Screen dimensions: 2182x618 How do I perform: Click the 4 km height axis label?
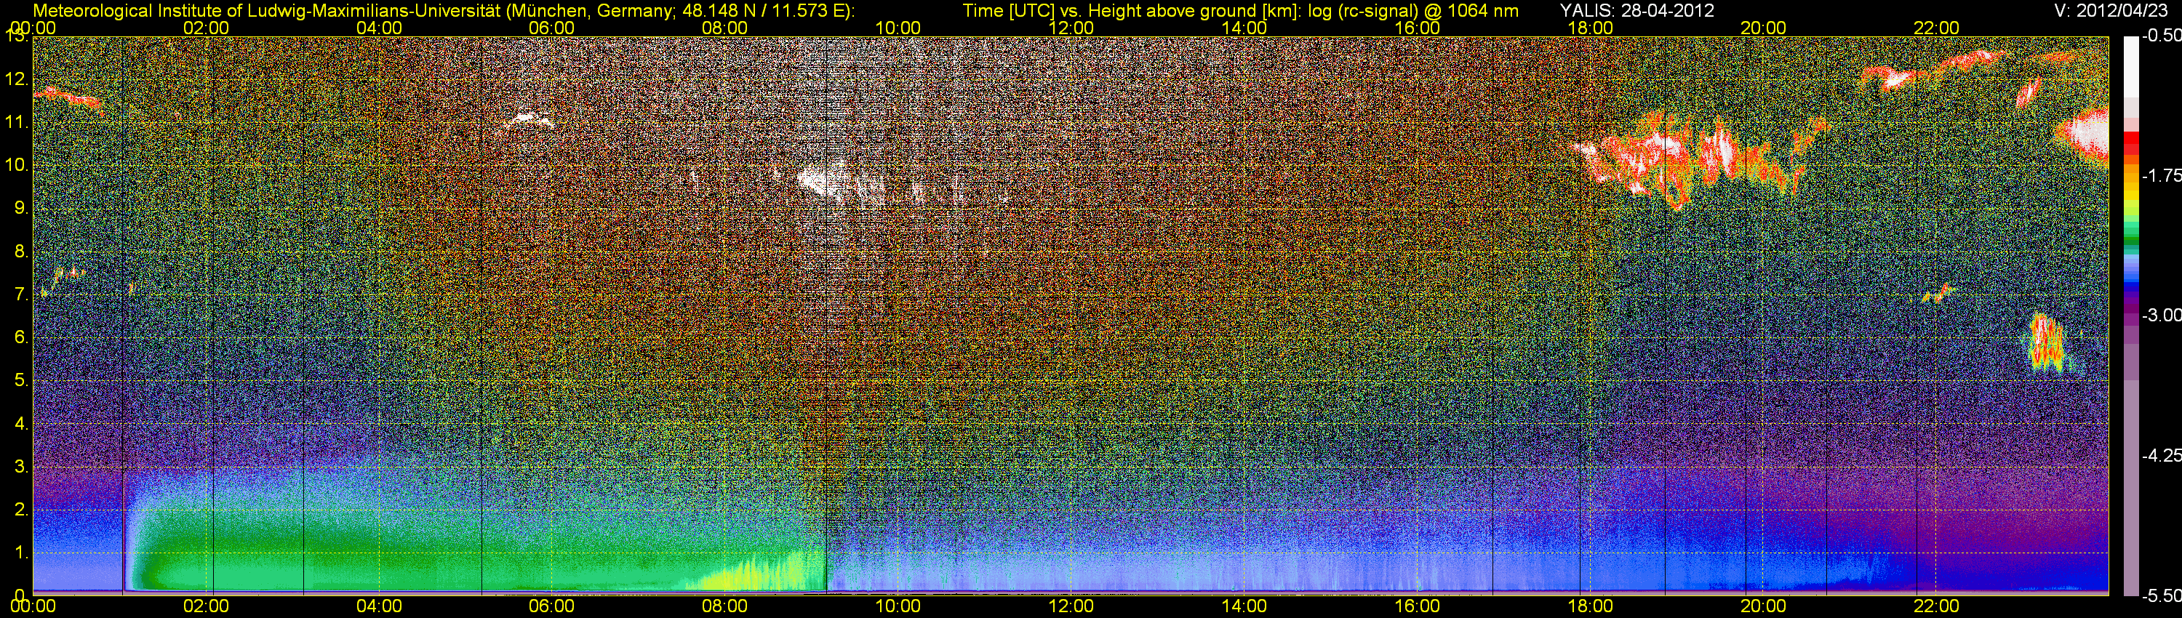22,423
